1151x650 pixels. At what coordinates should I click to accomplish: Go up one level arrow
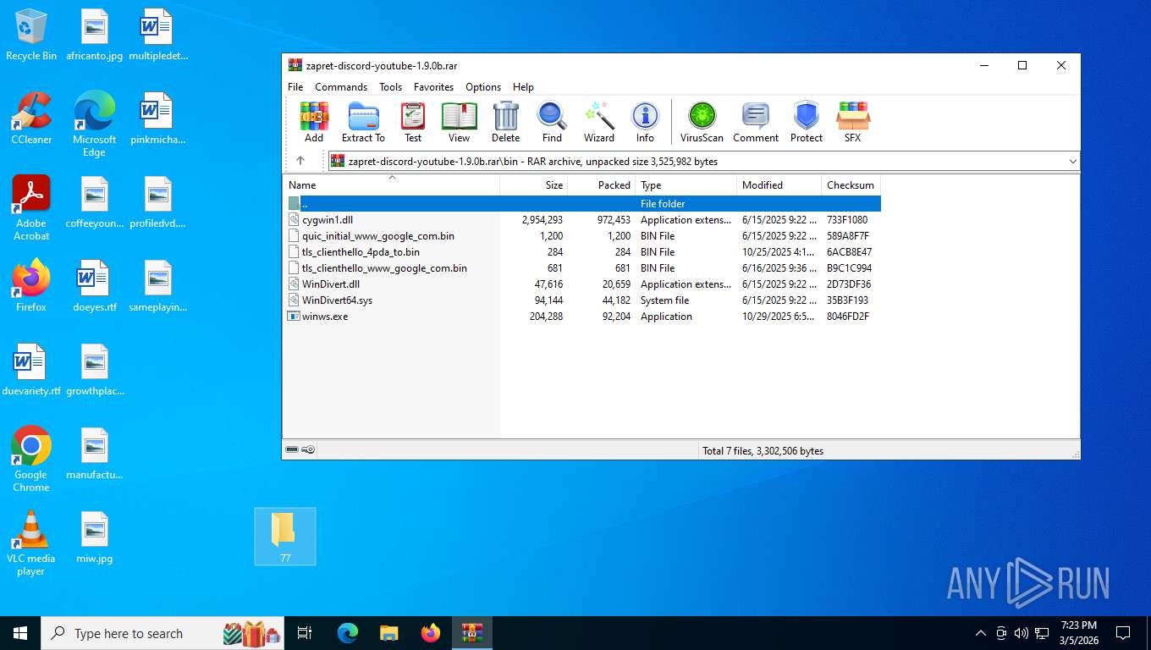click(300, 161)
